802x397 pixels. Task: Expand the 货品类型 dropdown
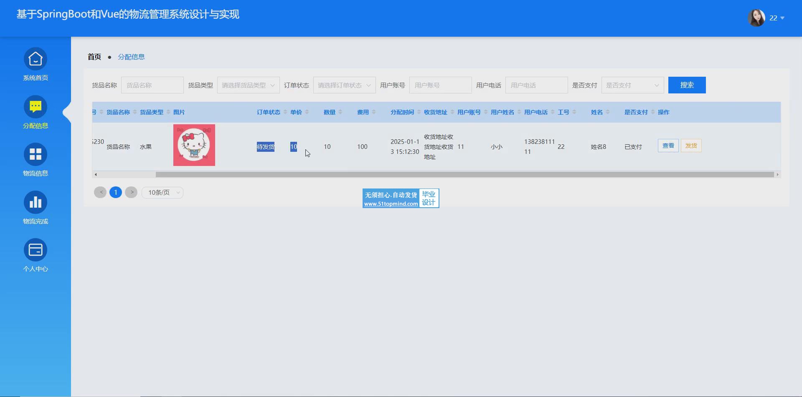248,85
